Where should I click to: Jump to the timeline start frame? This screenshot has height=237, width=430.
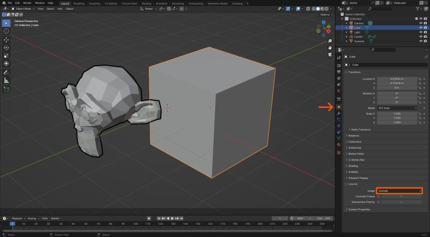coord(159,218)
